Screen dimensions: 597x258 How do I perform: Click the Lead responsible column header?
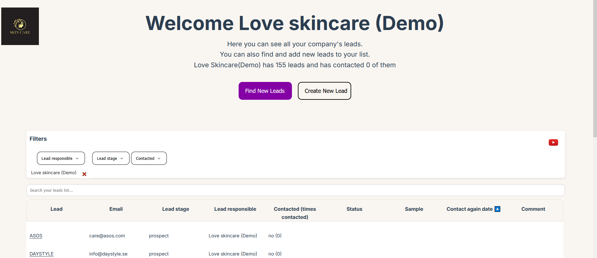tap(235, 209)
